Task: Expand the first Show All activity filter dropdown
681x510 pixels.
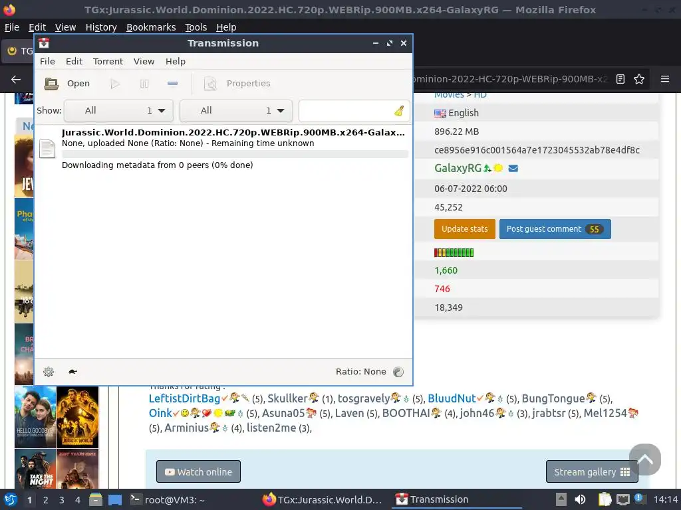Action: tap(118, 111)
